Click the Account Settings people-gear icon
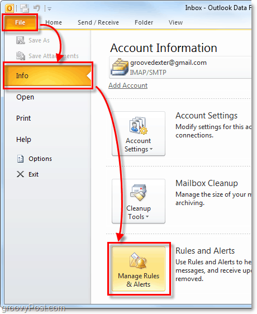The height and width of the screenshot is (314, 257). click(x=138, y=125)
